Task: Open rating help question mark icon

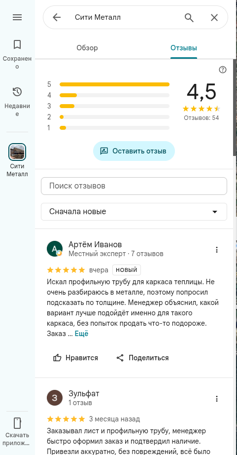Action: (x=223, y=70)
